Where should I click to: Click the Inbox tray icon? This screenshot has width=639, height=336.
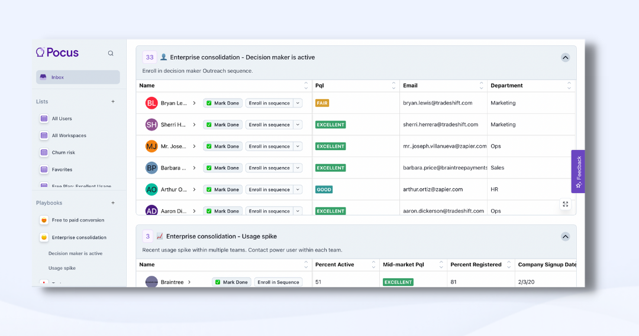[43, 77]
